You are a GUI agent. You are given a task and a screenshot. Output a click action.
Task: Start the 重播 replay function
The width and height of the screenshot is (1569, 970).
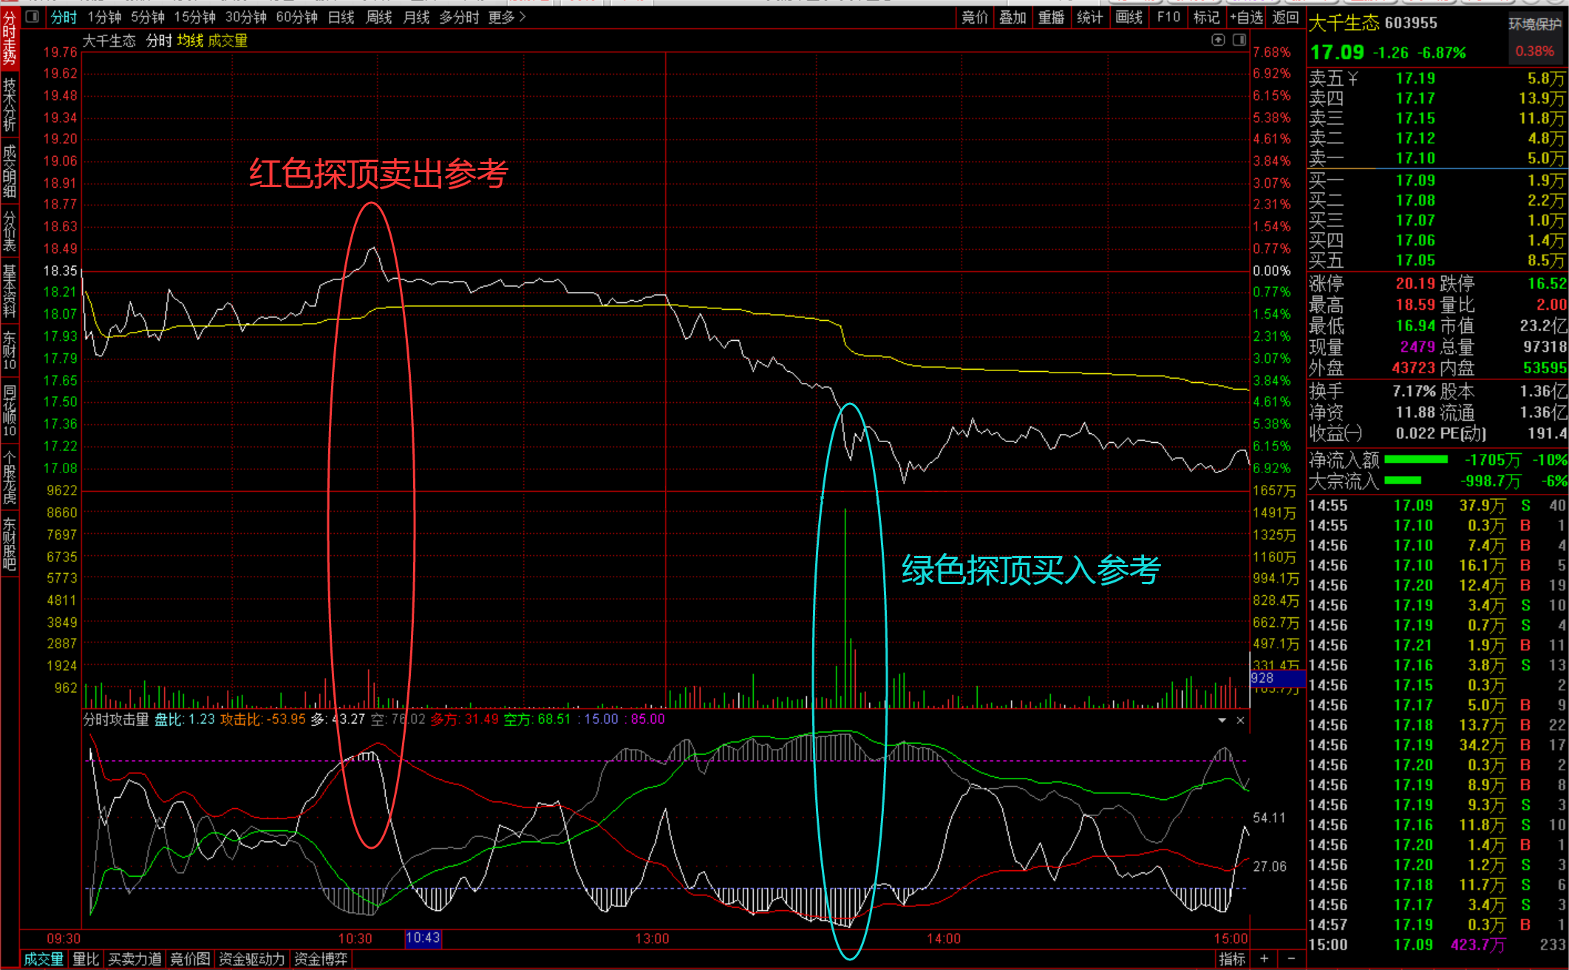pos(1051,17)
